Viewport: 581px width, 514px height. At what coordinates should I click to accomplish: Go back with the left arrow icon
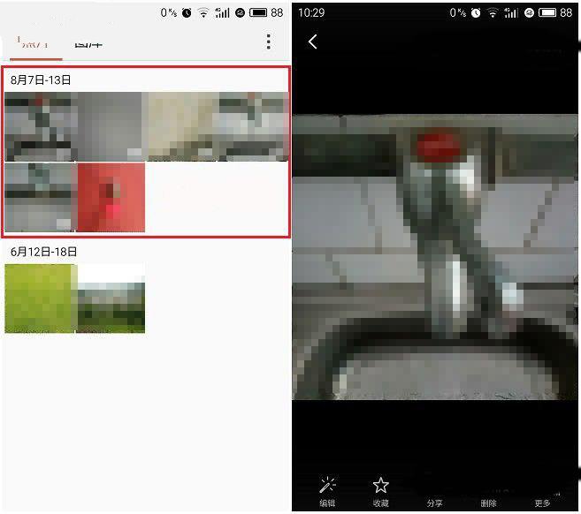313,42
